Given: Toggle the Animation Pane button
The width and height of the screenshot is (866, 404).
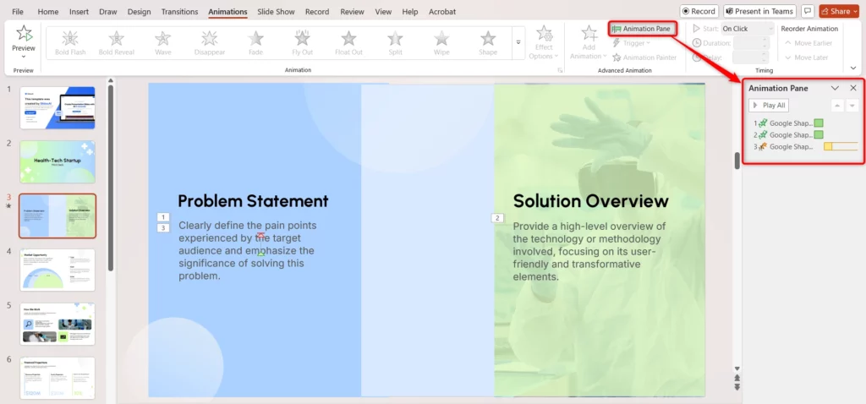Looking at the screenshot, I should click(x=641, y=29).
